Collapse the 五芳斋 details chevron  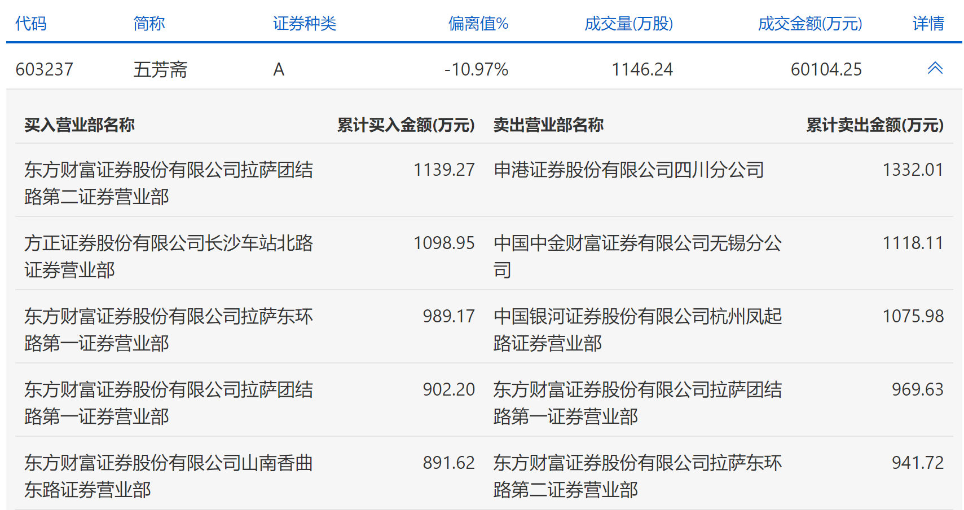(935, 68)
